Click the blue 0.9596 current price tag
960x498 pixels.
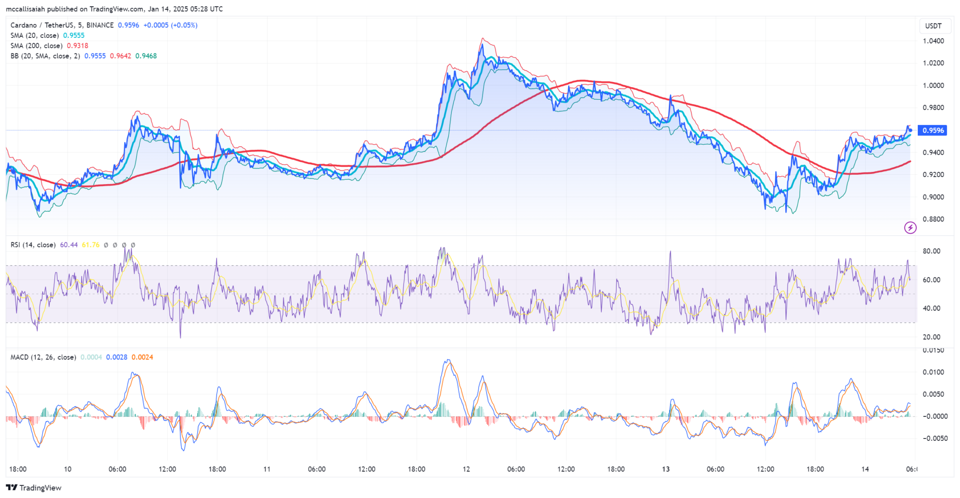pyautogui.click(x=932, y=130)
